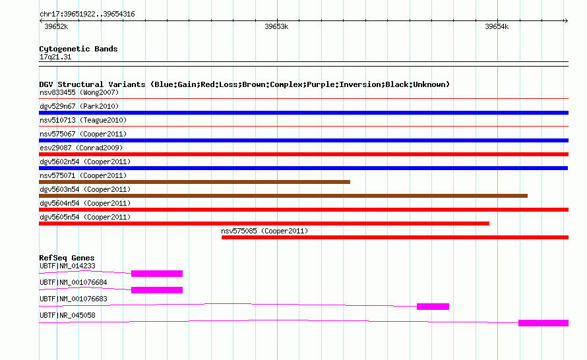Open dgv5604n54 (Cooper2011) variant label
This screenshot has height=360, width=587.
pos(85,203)
